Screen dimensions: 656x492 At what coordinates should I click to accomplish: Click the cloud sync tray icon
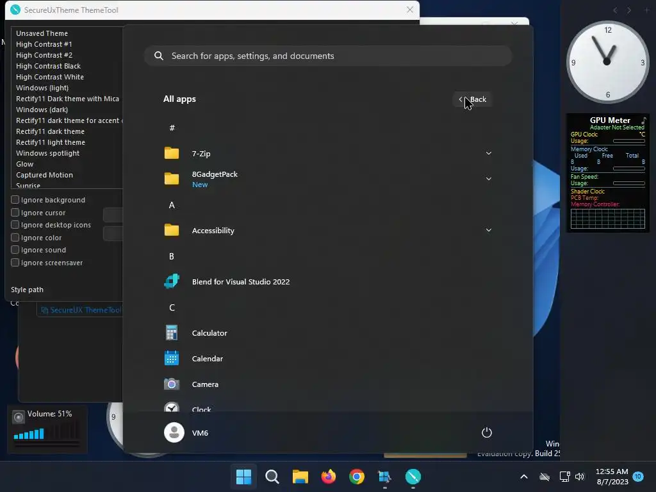click(545, 477)
